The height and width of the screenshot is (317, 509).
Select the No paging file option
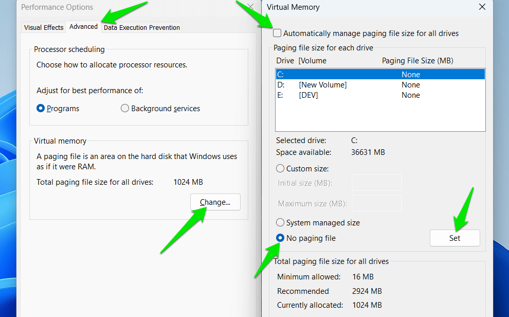pyautogui.click(x=281, y=238)
